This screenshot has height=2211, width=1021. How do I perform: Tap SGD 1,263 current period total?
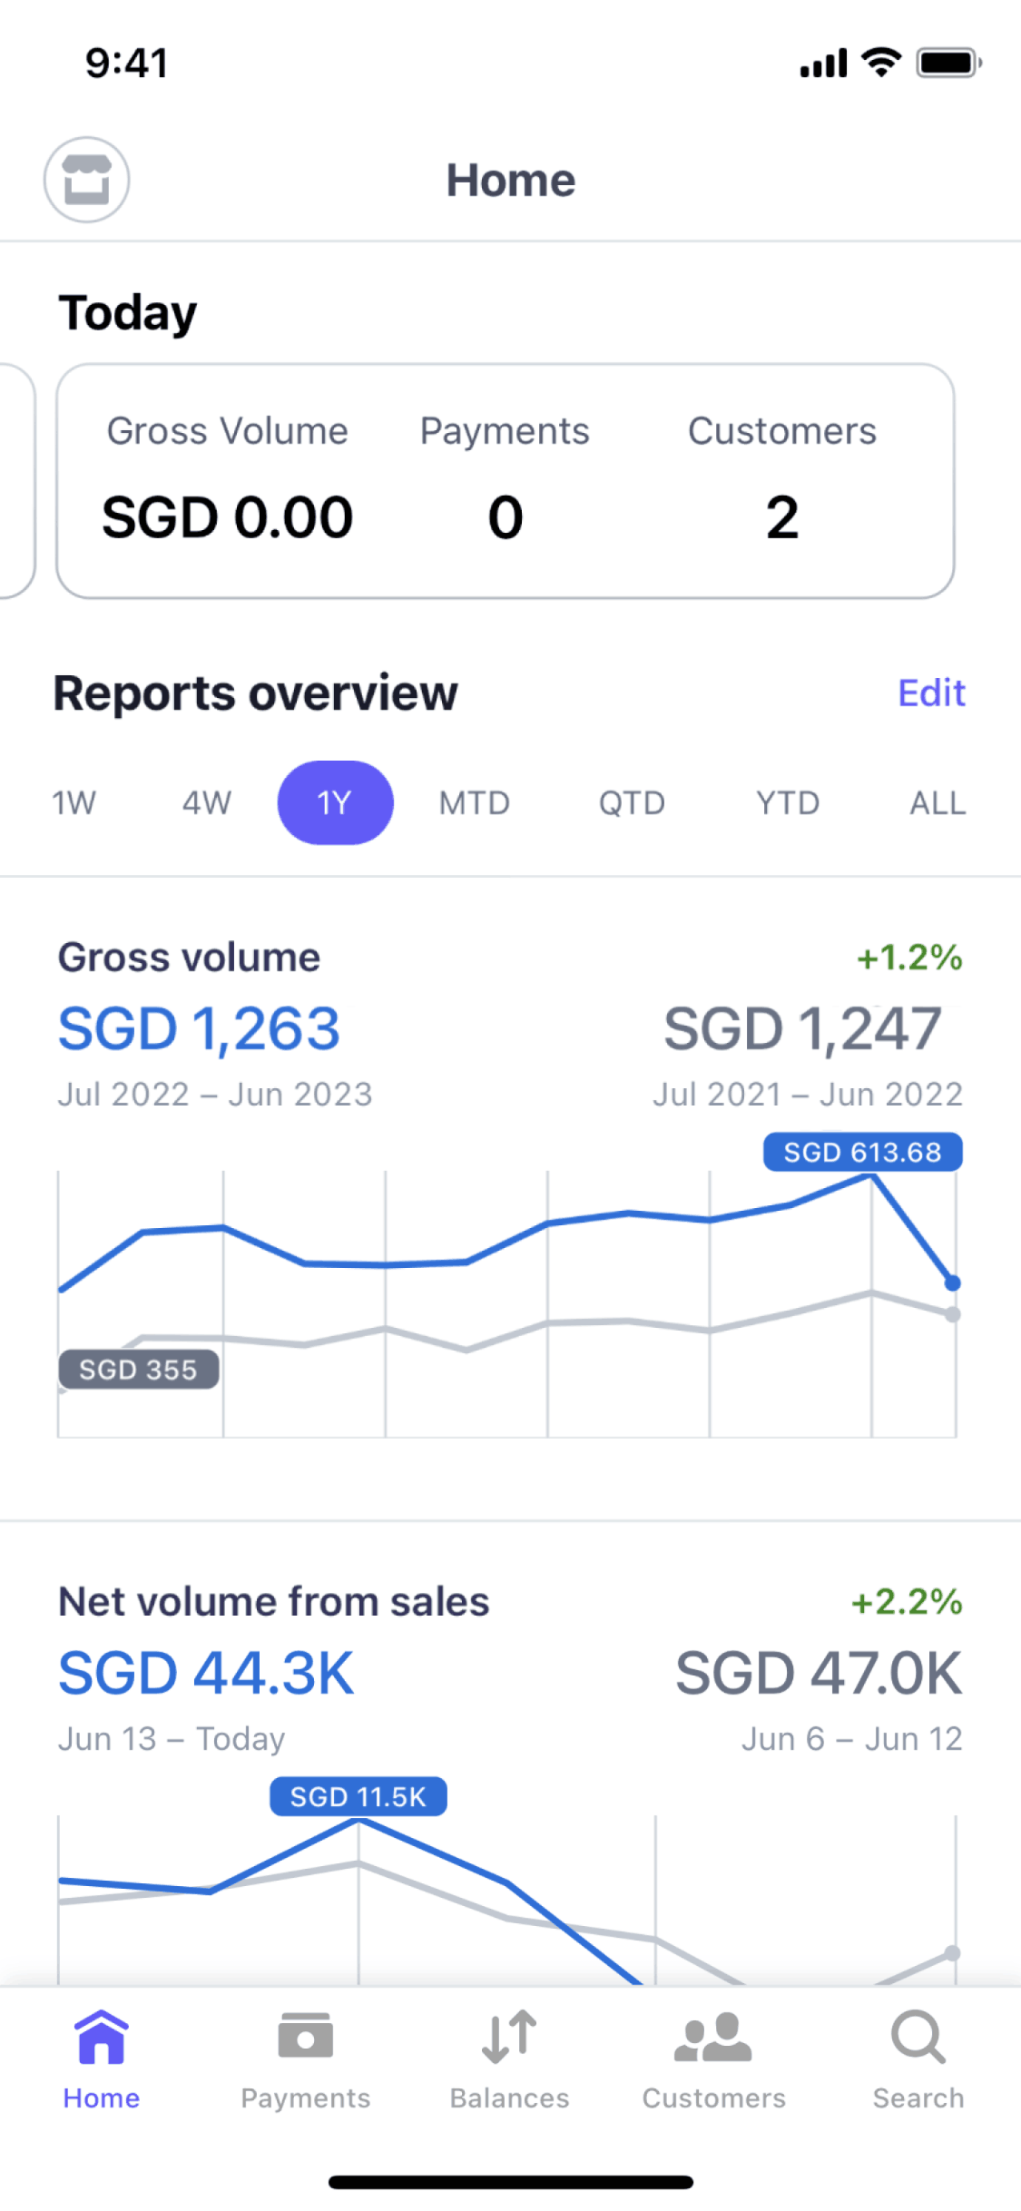point(199,1029)
